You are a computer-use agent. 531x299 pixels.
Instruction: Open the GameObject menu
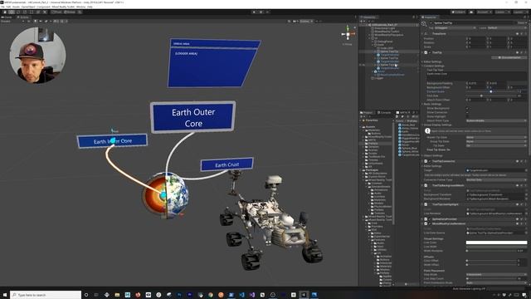click(x=28, y=7)
